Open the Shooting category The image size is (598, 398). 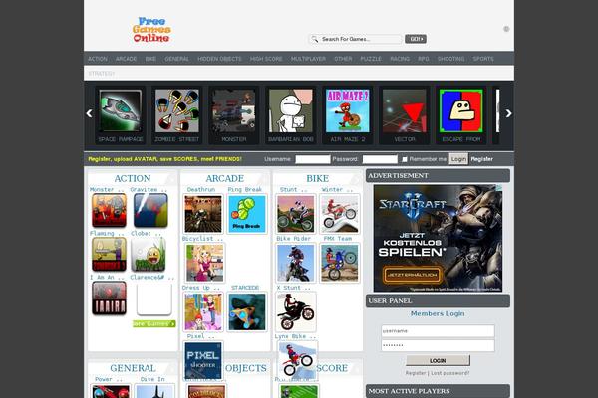point(450,59)
